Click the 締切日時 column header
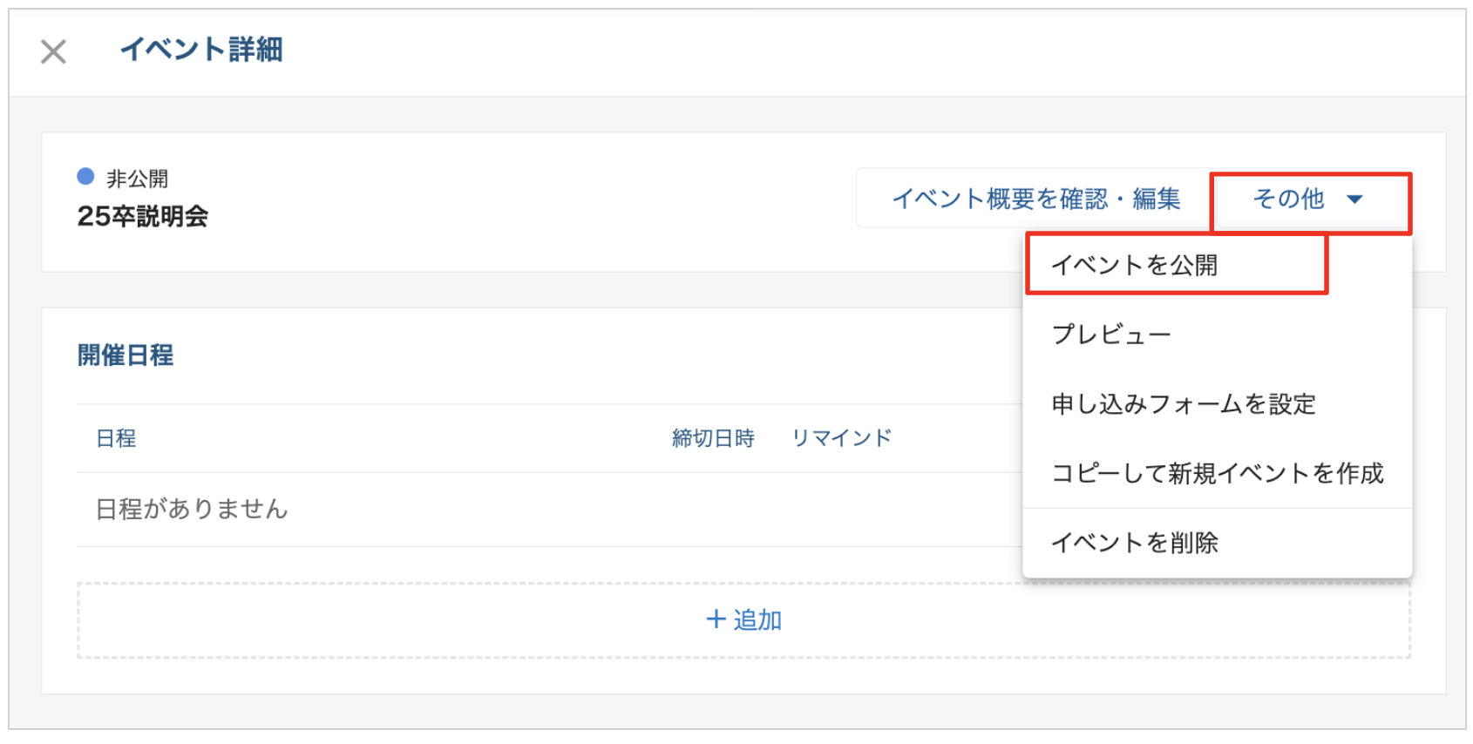Viewport: 1473px width, 744px height. click(712, 438)
